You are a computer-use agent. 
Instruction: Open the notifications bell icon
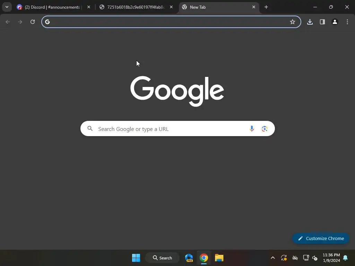coord(346,258)
